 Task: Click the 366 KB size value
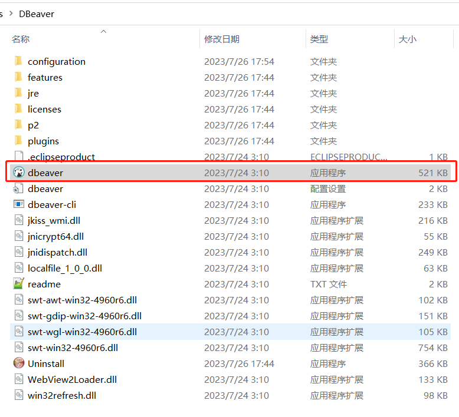[x=433, y=363]
